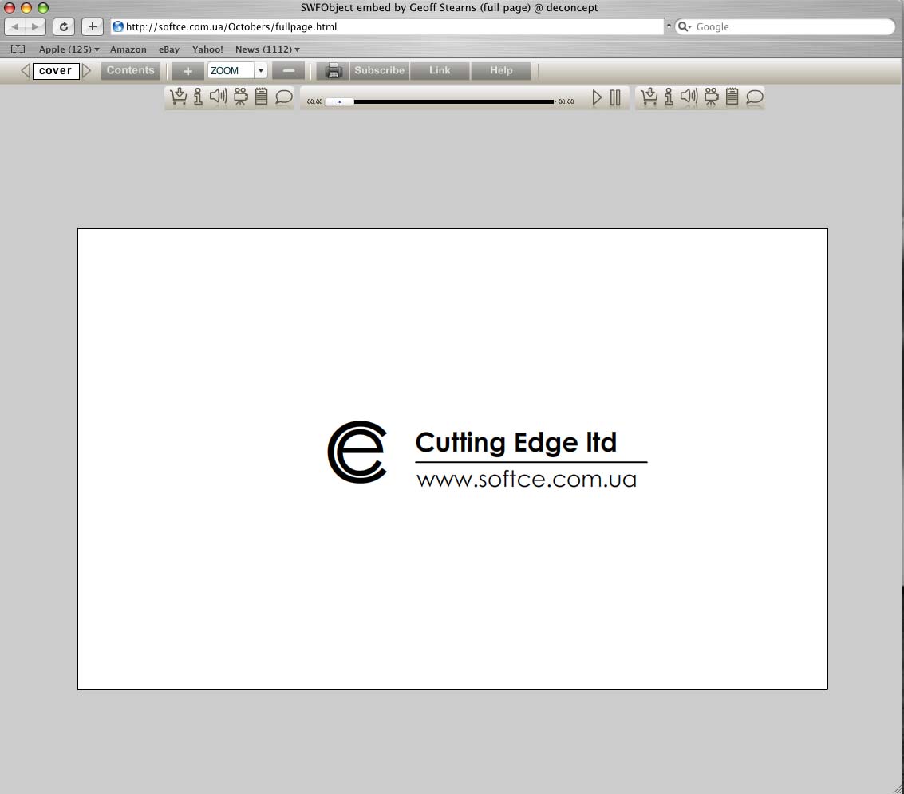Click the black media progress track
This screenshot has width=904, height=794.
point(454,101)
